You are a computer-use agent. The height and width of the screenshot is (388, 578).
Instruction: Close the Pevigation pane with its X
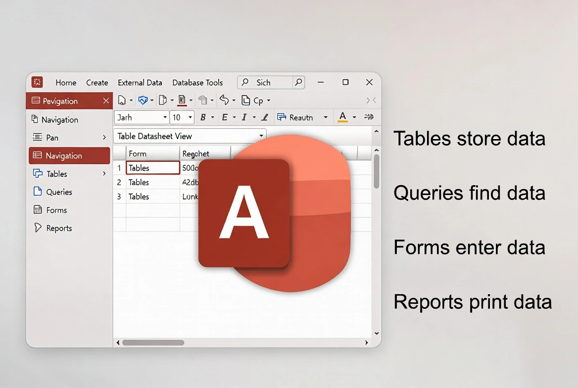point(106,100)
